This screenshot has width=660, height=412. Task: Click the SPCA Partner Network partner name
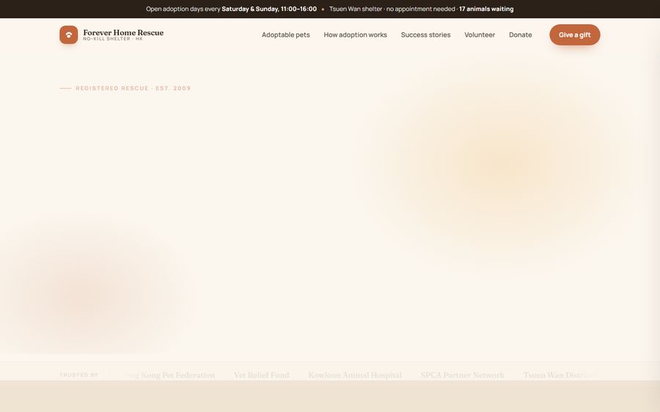pos(462,375)
